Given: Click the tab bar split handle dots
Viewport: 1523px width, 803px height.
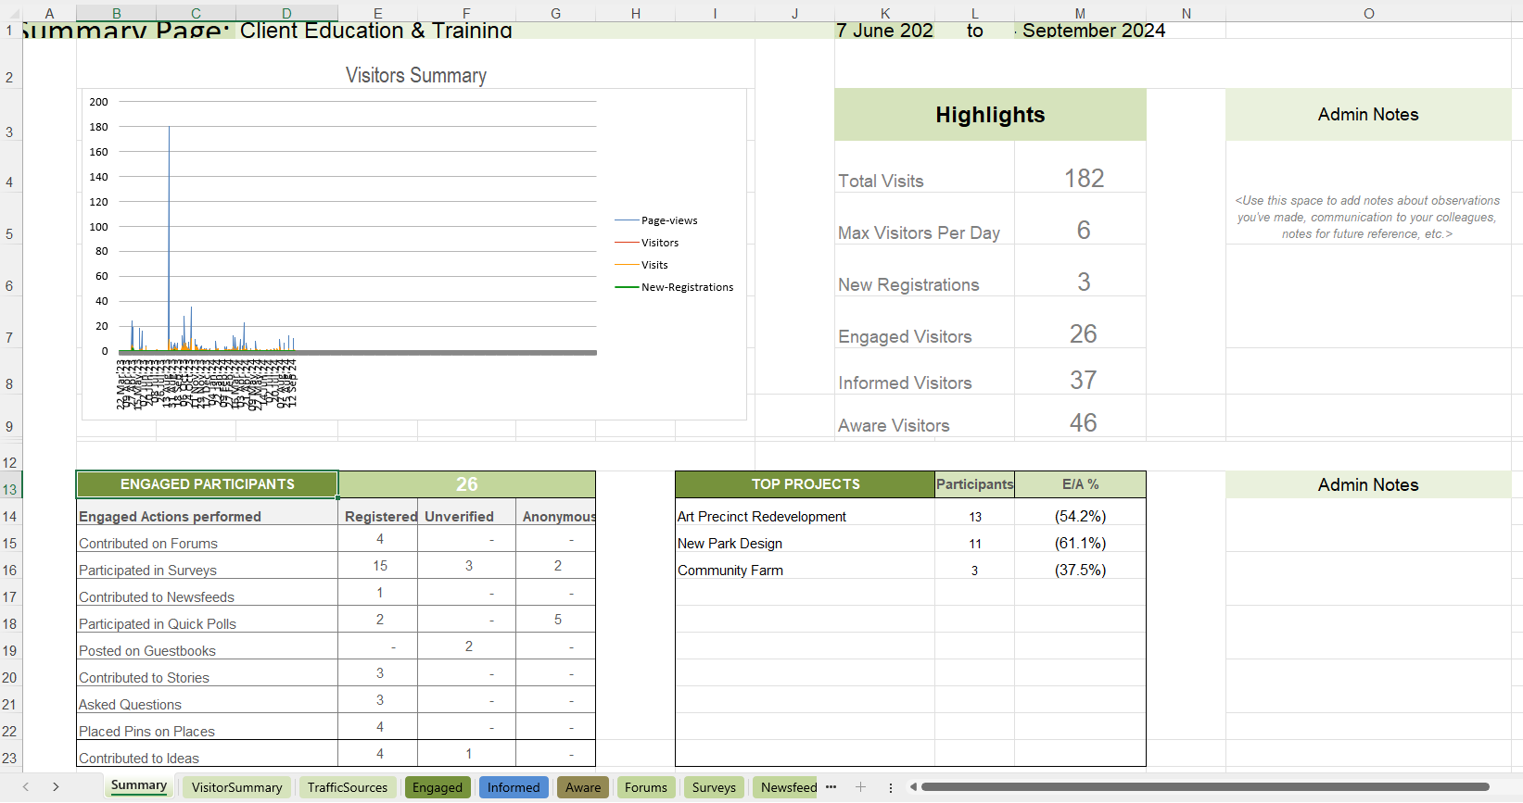Looking at the screenshot, I should (891, 787).
